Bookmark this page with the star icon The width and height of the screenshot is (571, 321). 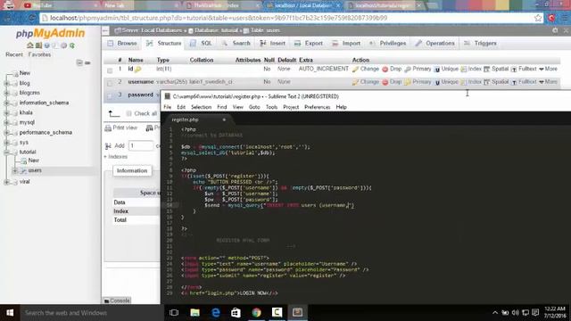tap(538, 18)
